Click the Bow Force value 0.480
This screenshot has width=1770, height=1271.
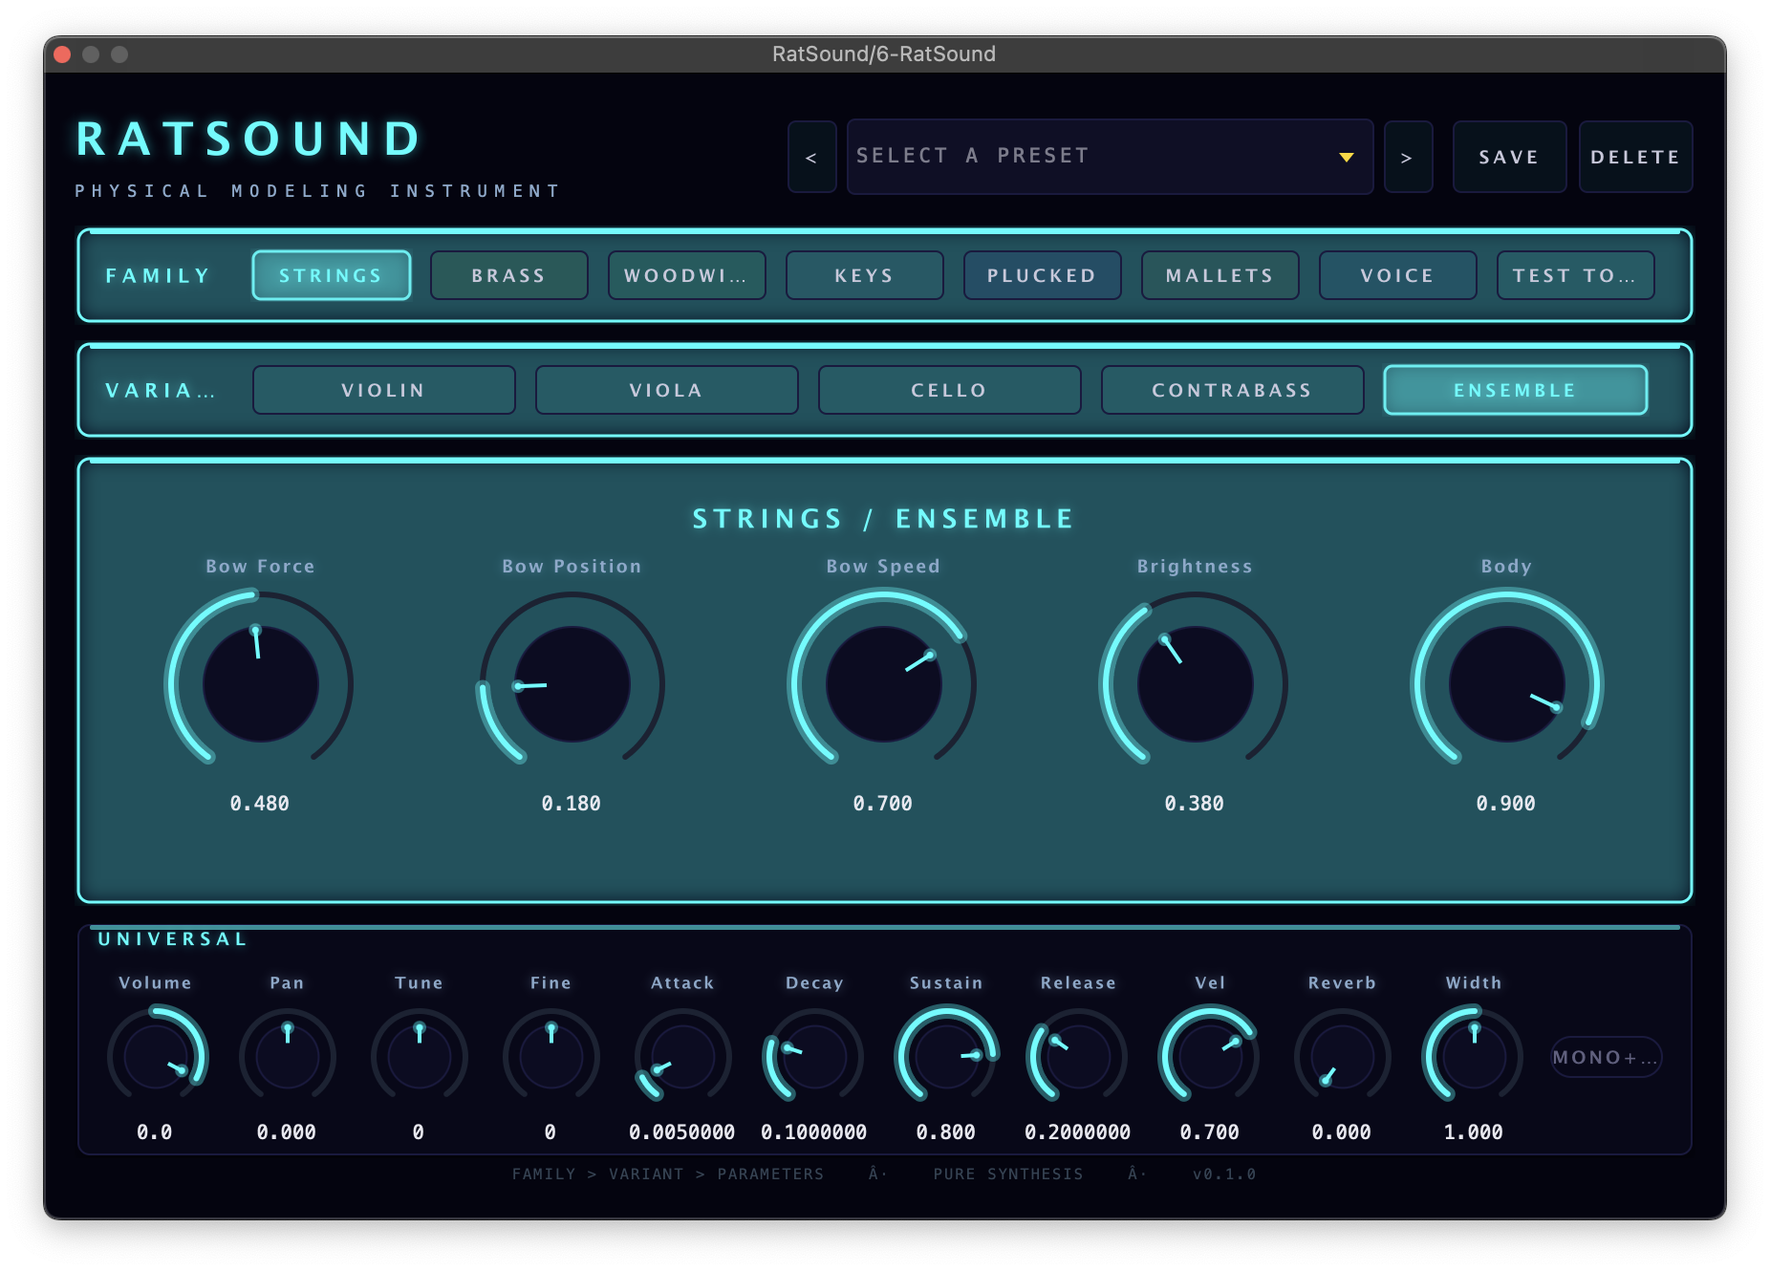click(x=260, y=804)
